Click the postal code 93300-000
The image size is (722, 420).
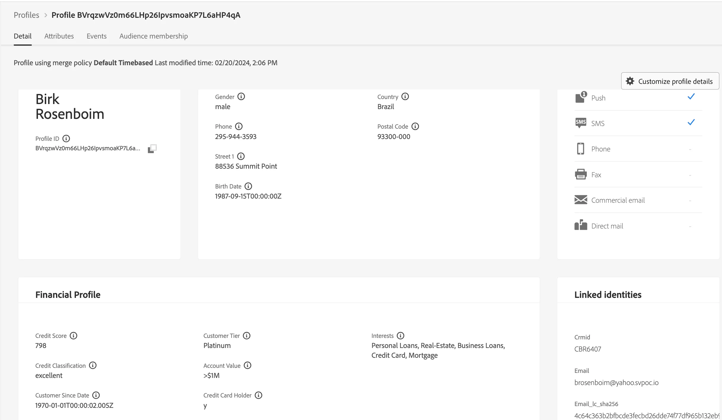[394, 137]
